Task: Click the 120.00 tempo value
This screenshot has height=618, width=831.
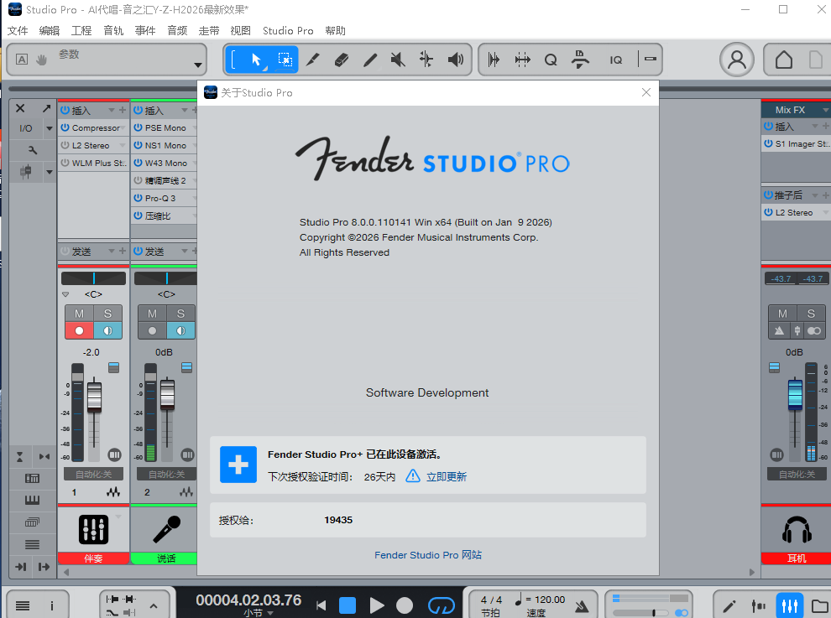Action: pos(550,600)
